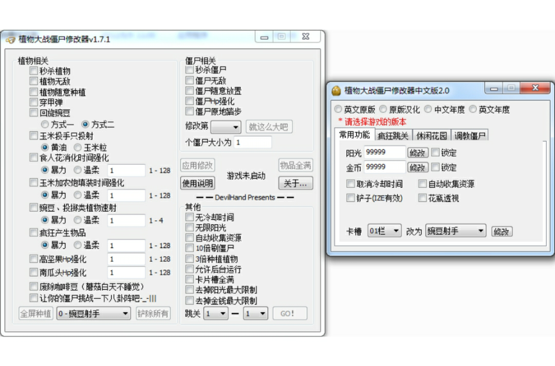Screen dimensions: 555x366
Task: Open the 卡槽 01栏 dropdown
Action: tap(384, 231)
